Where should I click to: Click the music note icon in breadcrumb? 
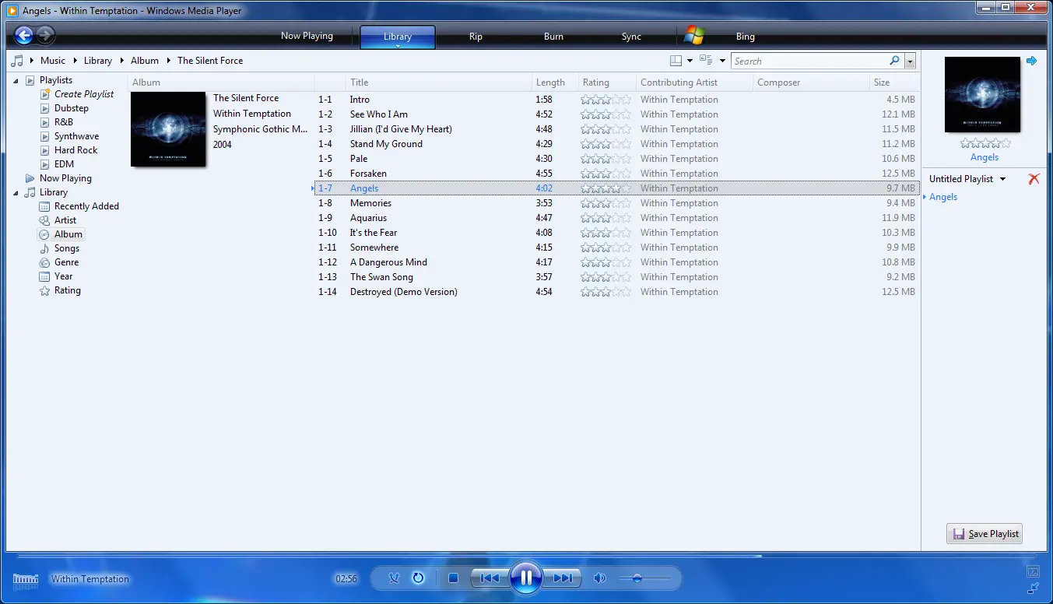(18, 61)
